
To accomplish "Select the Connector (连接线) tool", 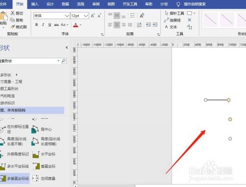I will [172, 20].
